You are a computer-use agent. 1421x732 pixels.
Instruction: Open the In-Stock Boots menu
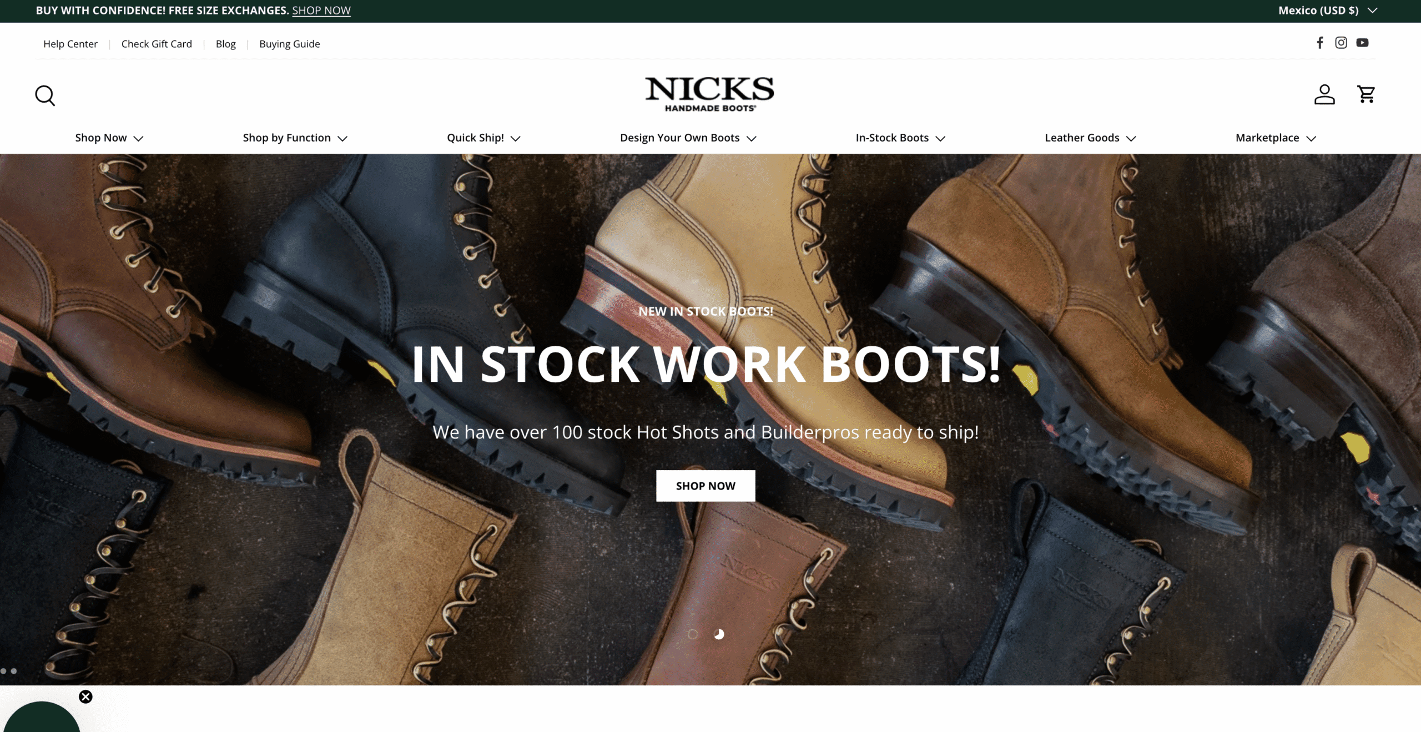pos(900,138)
